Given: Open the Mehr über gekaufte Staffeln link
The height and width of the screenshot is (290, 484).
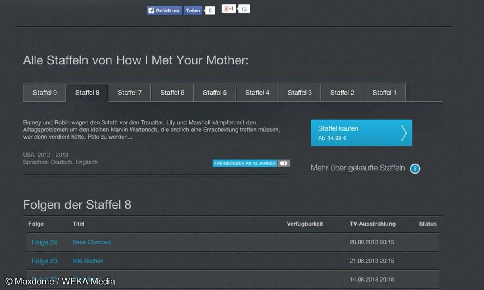Looking at the screenshot, I should pos(358,168).
